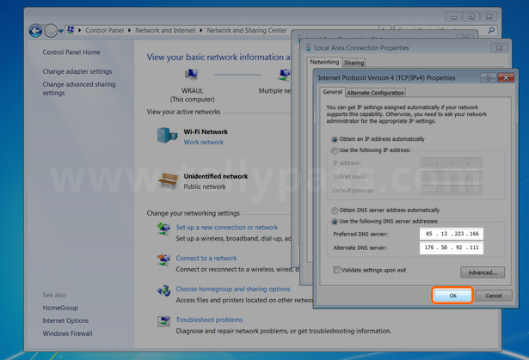The image size is (529, 360).
Task: Click the Troubleshoot problems icon
Action: tap(163, 321)
